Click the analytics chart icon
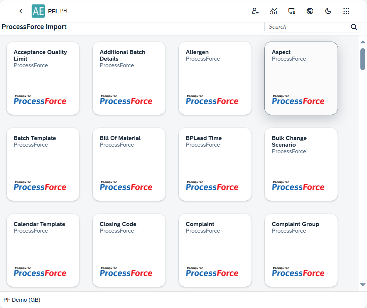 click(x=274, y=11)
